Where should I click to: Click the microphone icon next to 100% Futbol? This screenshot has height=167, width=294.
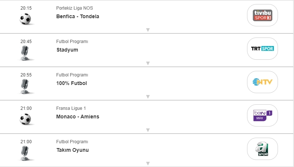[25, 86]
